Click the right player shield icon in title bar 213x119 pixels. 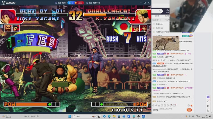87,3
